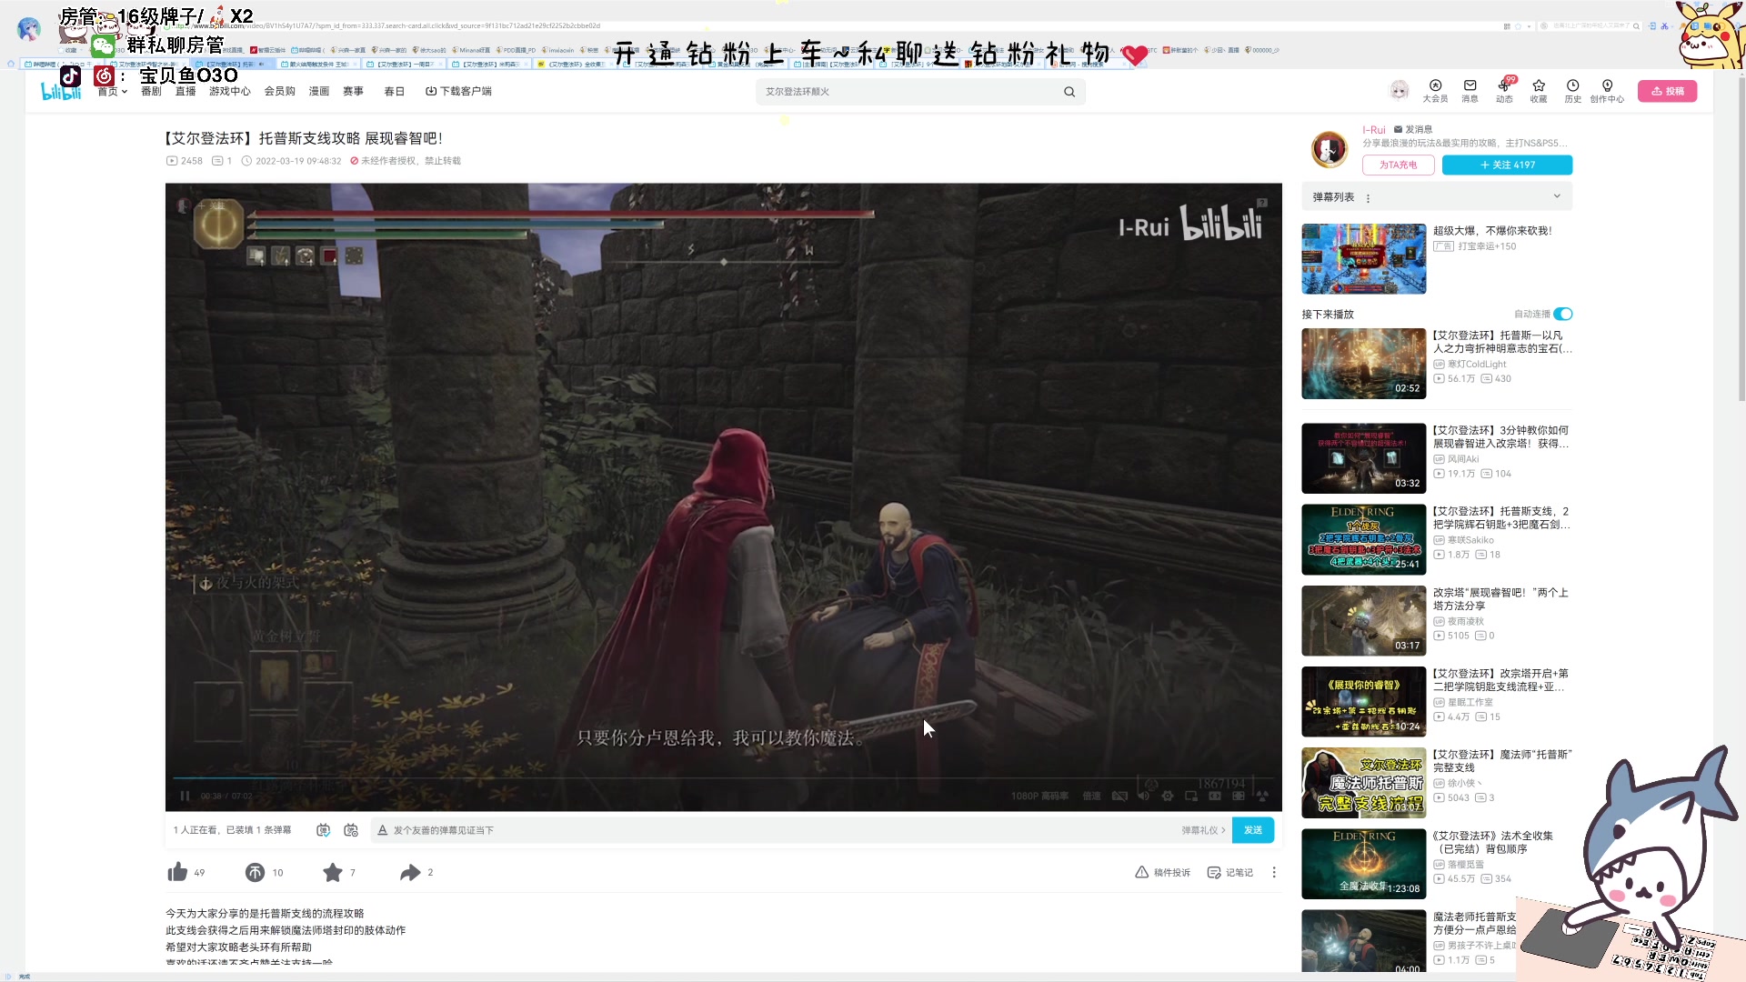Open 记笔记 notes icon
The width and height of the screenshot is (1746, 982).
click(1214, 872)
